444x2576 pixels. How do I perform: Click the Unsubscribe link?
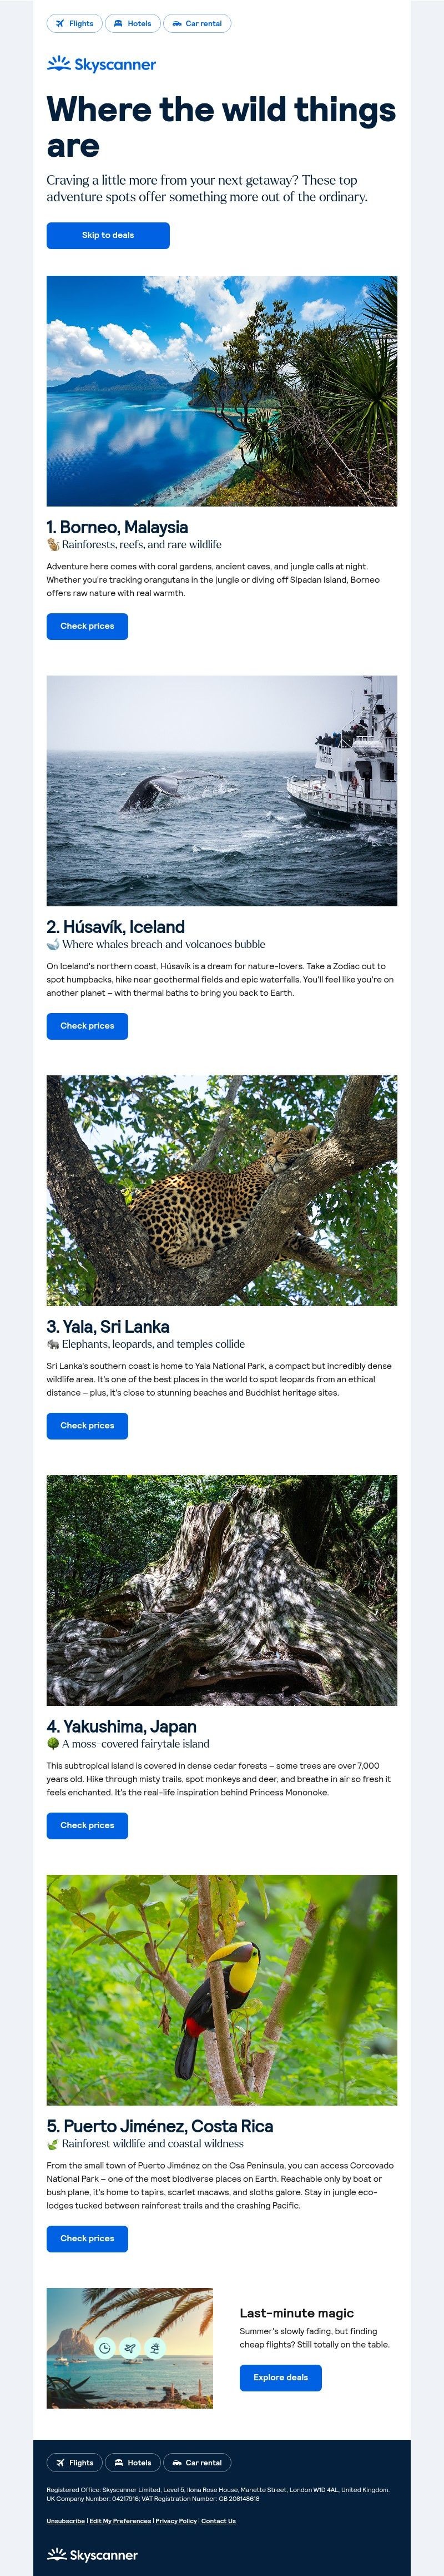pyautogui.click(x=66, y=2522)
